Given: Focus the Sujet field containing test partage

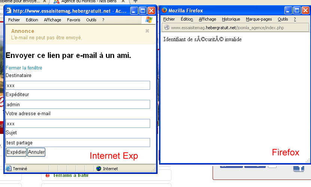Looking at the screenshot, I should coord(78,142).
